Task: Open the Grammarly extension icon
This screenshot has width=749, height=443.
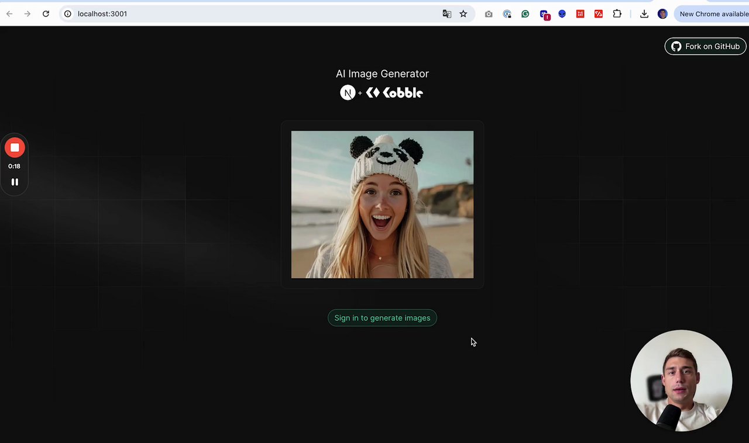Action: [x=525, y=14]
